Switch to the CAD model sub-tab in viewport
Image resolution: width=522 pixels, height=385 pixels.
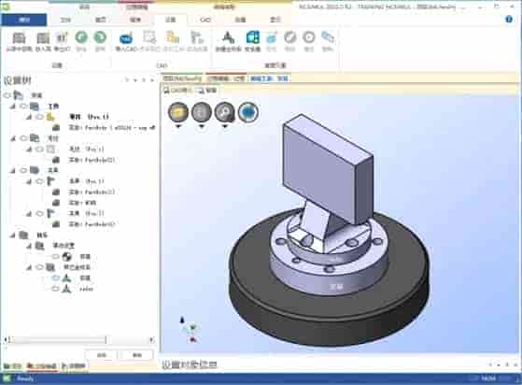[x=178, y=91]
